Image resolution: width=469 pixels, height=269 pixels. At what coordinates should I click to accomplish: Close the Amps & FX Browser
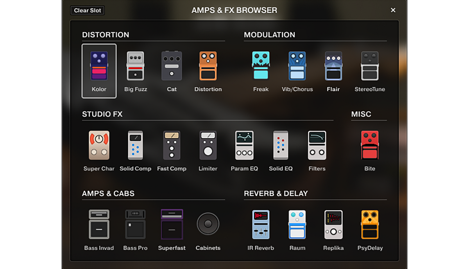click(393, 10)
